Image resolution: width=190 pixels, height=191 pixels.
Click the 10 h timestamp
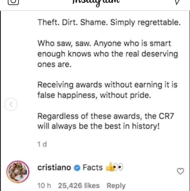[44, 186]
